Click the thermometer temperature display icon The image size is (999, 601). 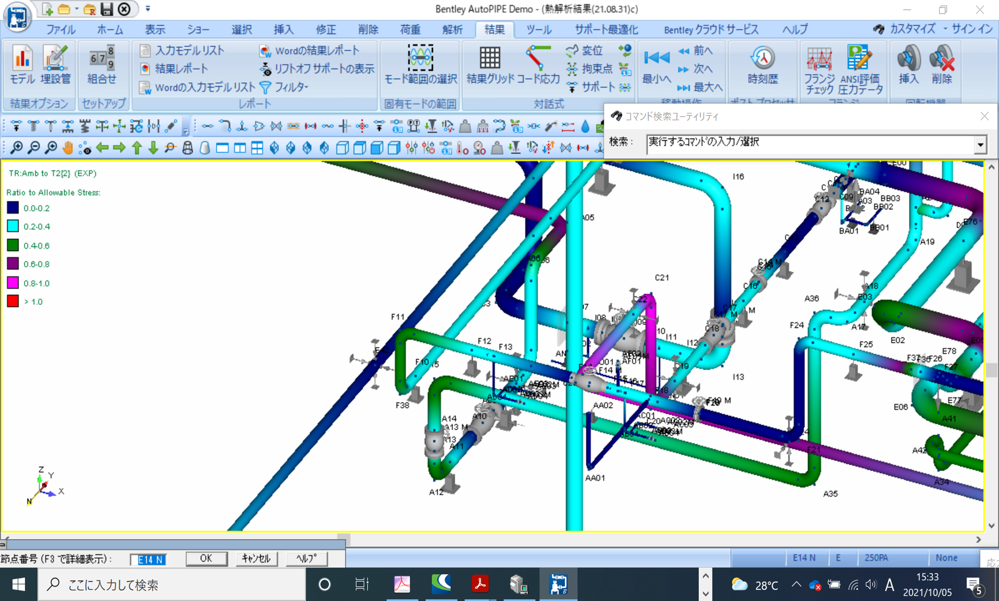[462, 148]
